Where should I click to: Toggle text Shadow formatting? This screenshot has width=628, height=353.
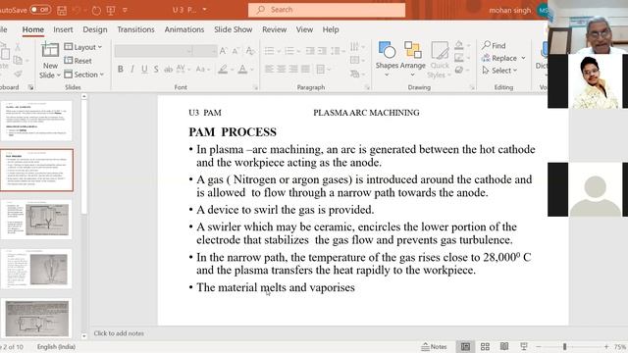tap(156, 70)
